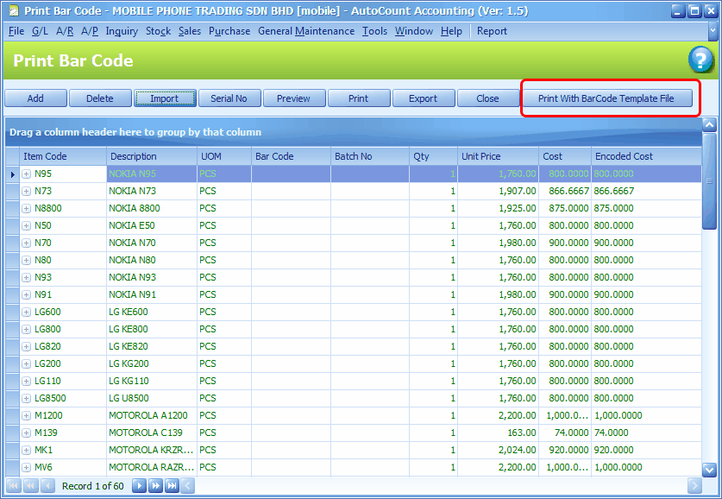722x499 pixels.
Task: Go to previous record navigator button
Action: coord(47,486)
